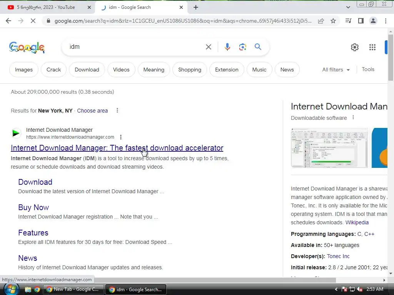The image size is (394, 295).
Task: Click the vertical page scrollbar thumb
Action: (x=391, y=58)
